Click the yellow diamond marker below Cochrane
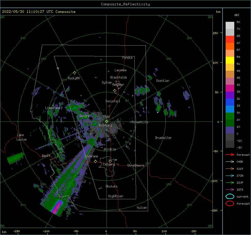The width and height of the screenshot is (251, 235). click(x=96, y=162)
